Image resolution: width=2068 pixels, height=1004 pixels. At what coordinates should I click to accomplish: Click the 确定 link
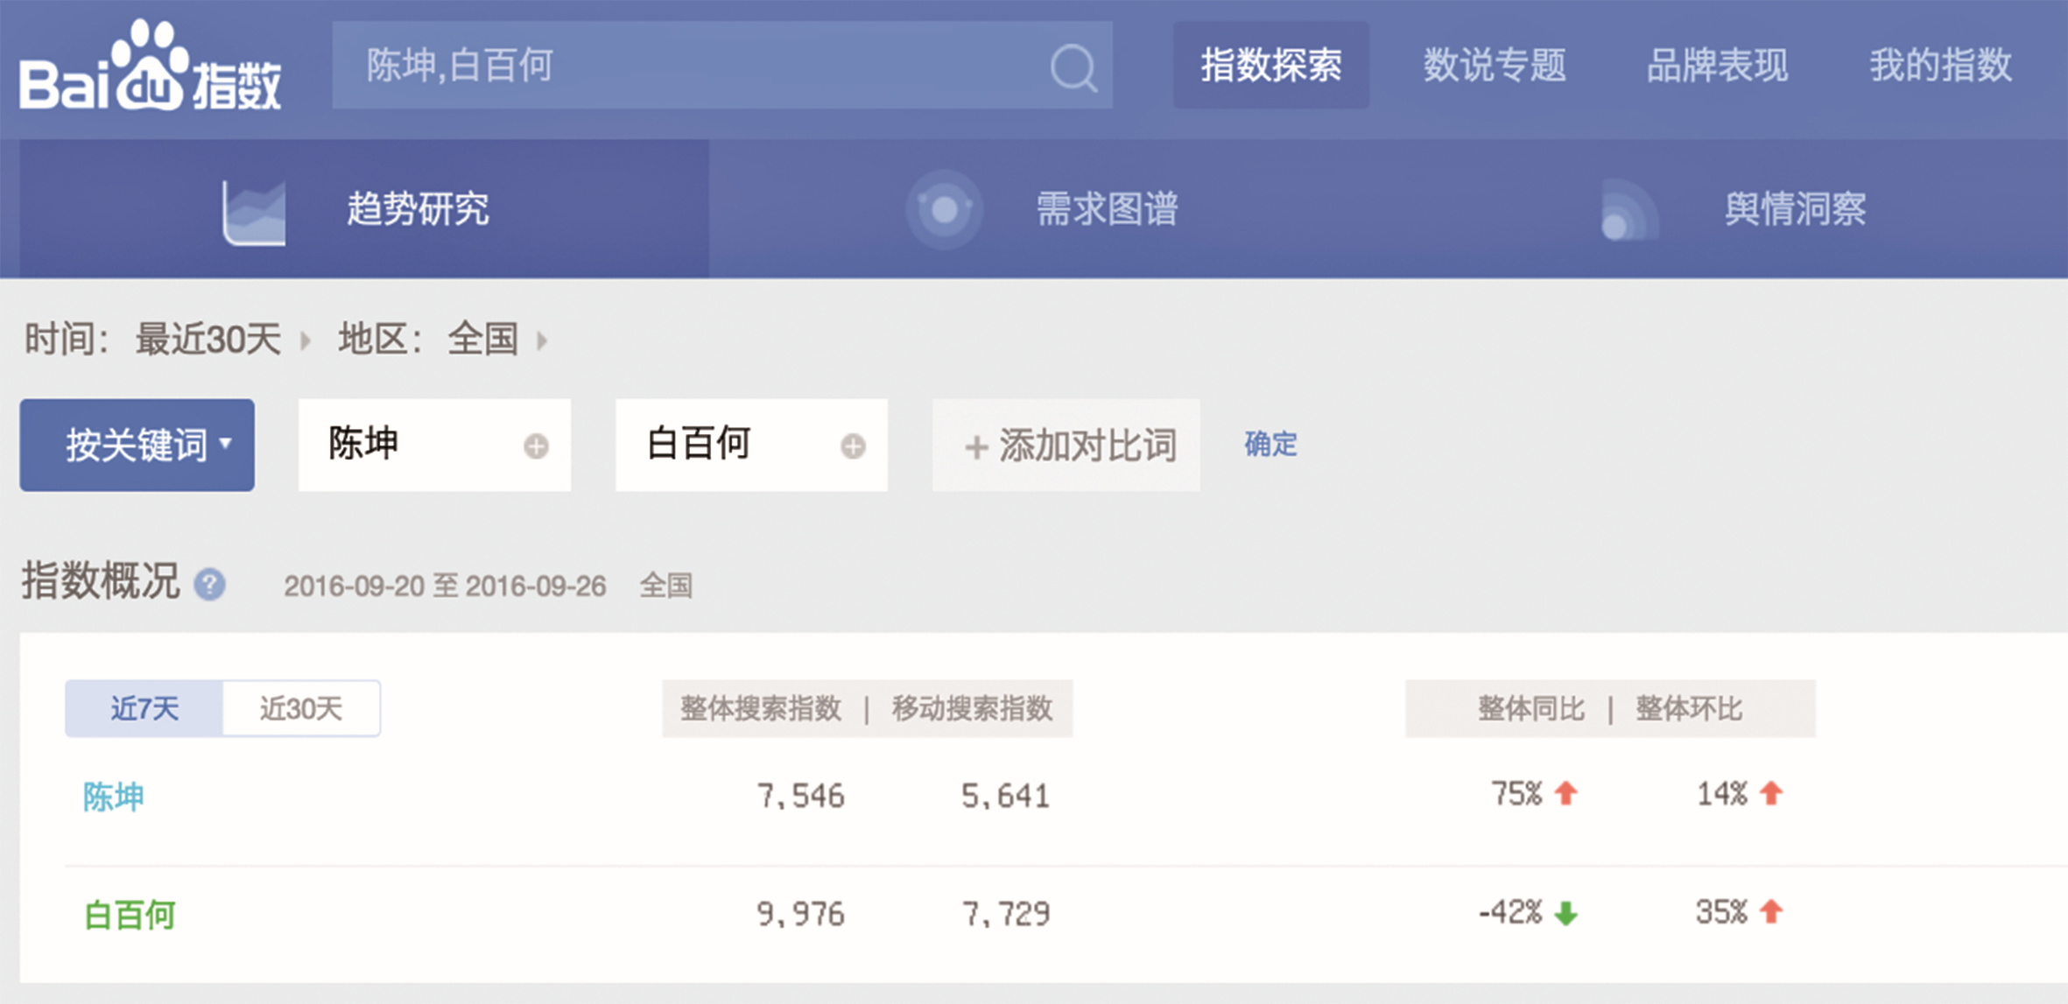1270,445
